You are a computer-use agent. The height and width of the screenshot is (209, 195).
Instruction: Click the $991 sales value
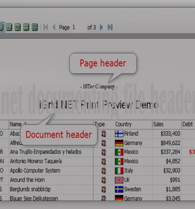point(175,180)
